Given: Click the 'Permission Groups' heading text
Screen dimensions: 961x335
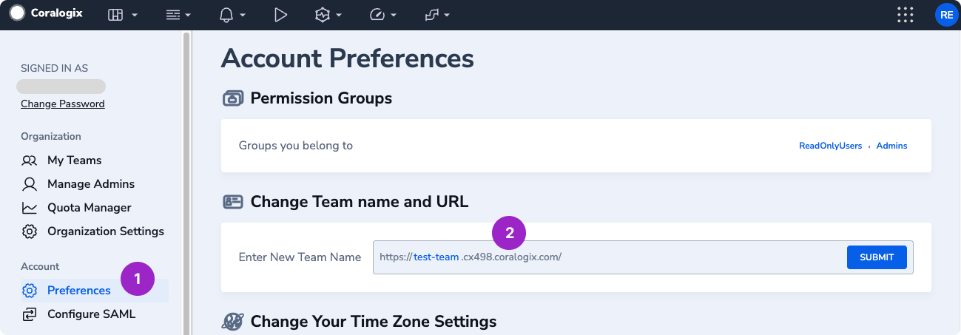Looking at the screenshot, I should click(x=321, y=98).
